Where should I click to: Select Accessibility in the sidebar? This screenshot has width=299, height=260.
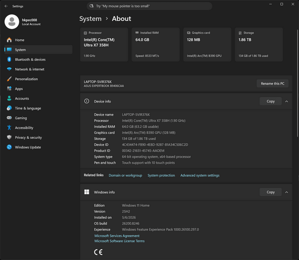(38, 128)
